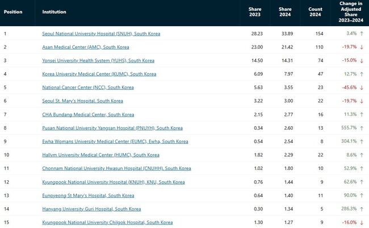
Task: Click up arrow beside 3.4% change
Action: [362, 34]
